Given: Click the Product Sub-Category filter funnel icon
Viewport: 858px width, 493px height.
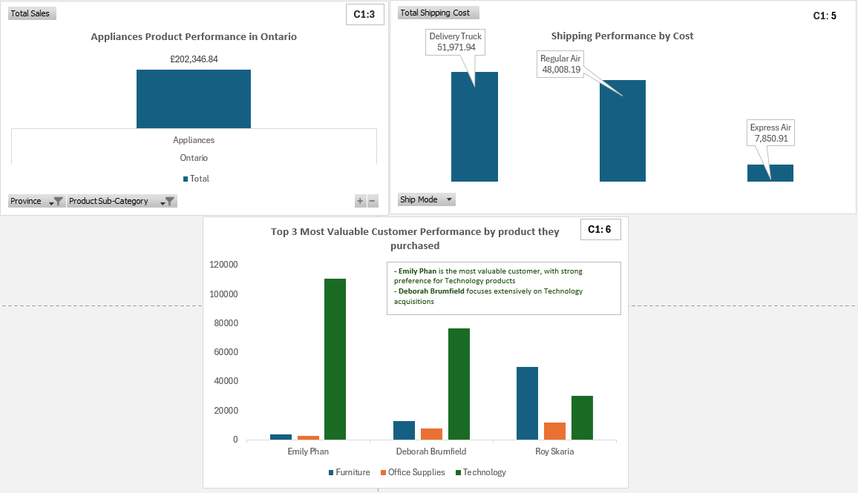Looking at the screenshot, I should click(x=169, y=201).
